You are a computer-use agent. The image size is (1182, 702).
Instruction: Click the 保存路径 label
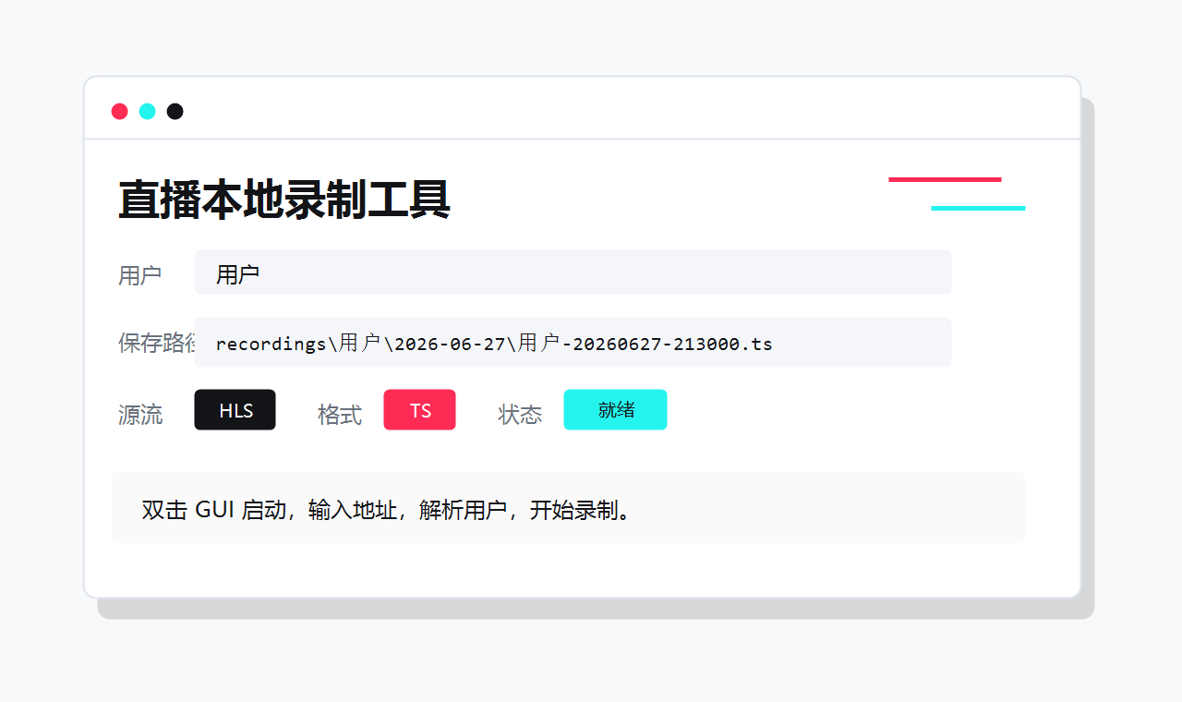point(156,343)
